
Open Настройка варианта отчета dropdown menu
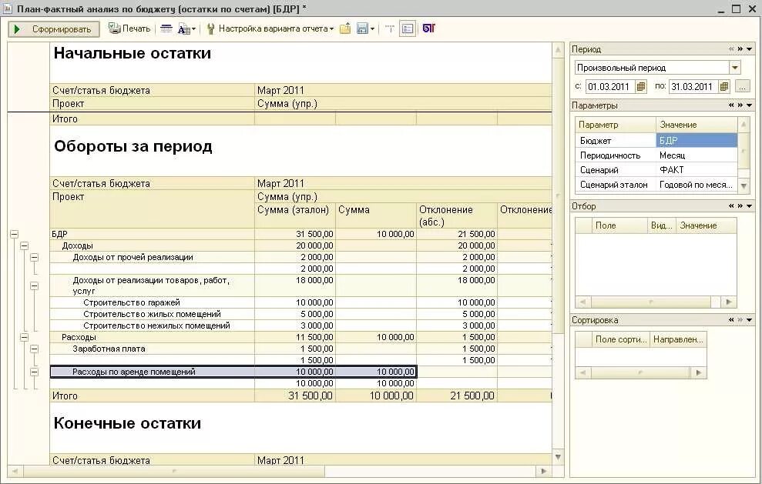[276, 28]
